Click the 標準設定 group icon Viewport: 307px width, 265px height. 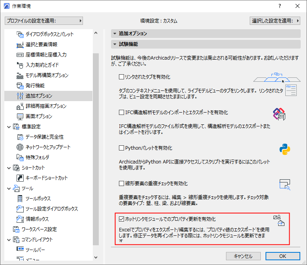tap(16, 127)
